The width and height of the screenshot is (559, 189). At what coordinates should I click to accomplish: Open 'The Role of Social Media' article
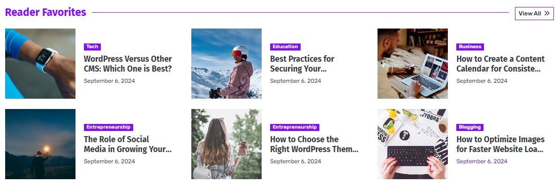(x=128, y=145)
